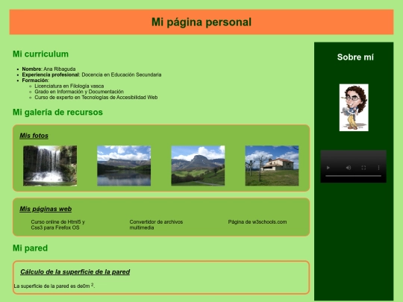The width and height of the screenshot is (403, 302).
Task: Click the Mi página personal heading
Action: (201, 22)
